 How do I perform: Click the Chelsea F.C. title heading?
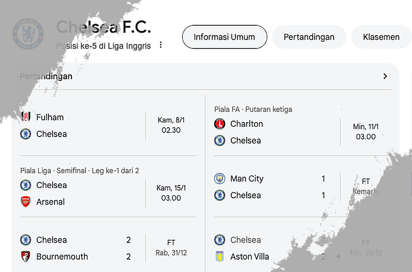tap(103, 27)
